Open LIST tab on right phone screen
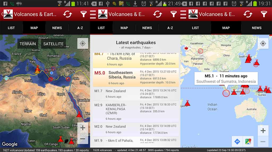Image resolution: width=272 pixels, height=152 pixels. click(195, 28)
